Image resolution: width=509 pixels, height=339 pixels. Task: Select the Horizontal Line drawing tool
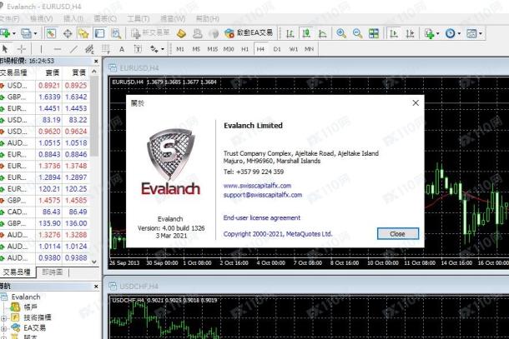[x=58, y=49]
